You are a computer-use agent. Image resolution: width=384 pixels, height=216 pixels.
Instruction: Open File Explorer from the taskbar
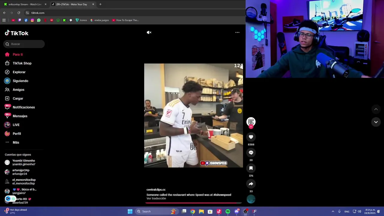pos(201,211)
